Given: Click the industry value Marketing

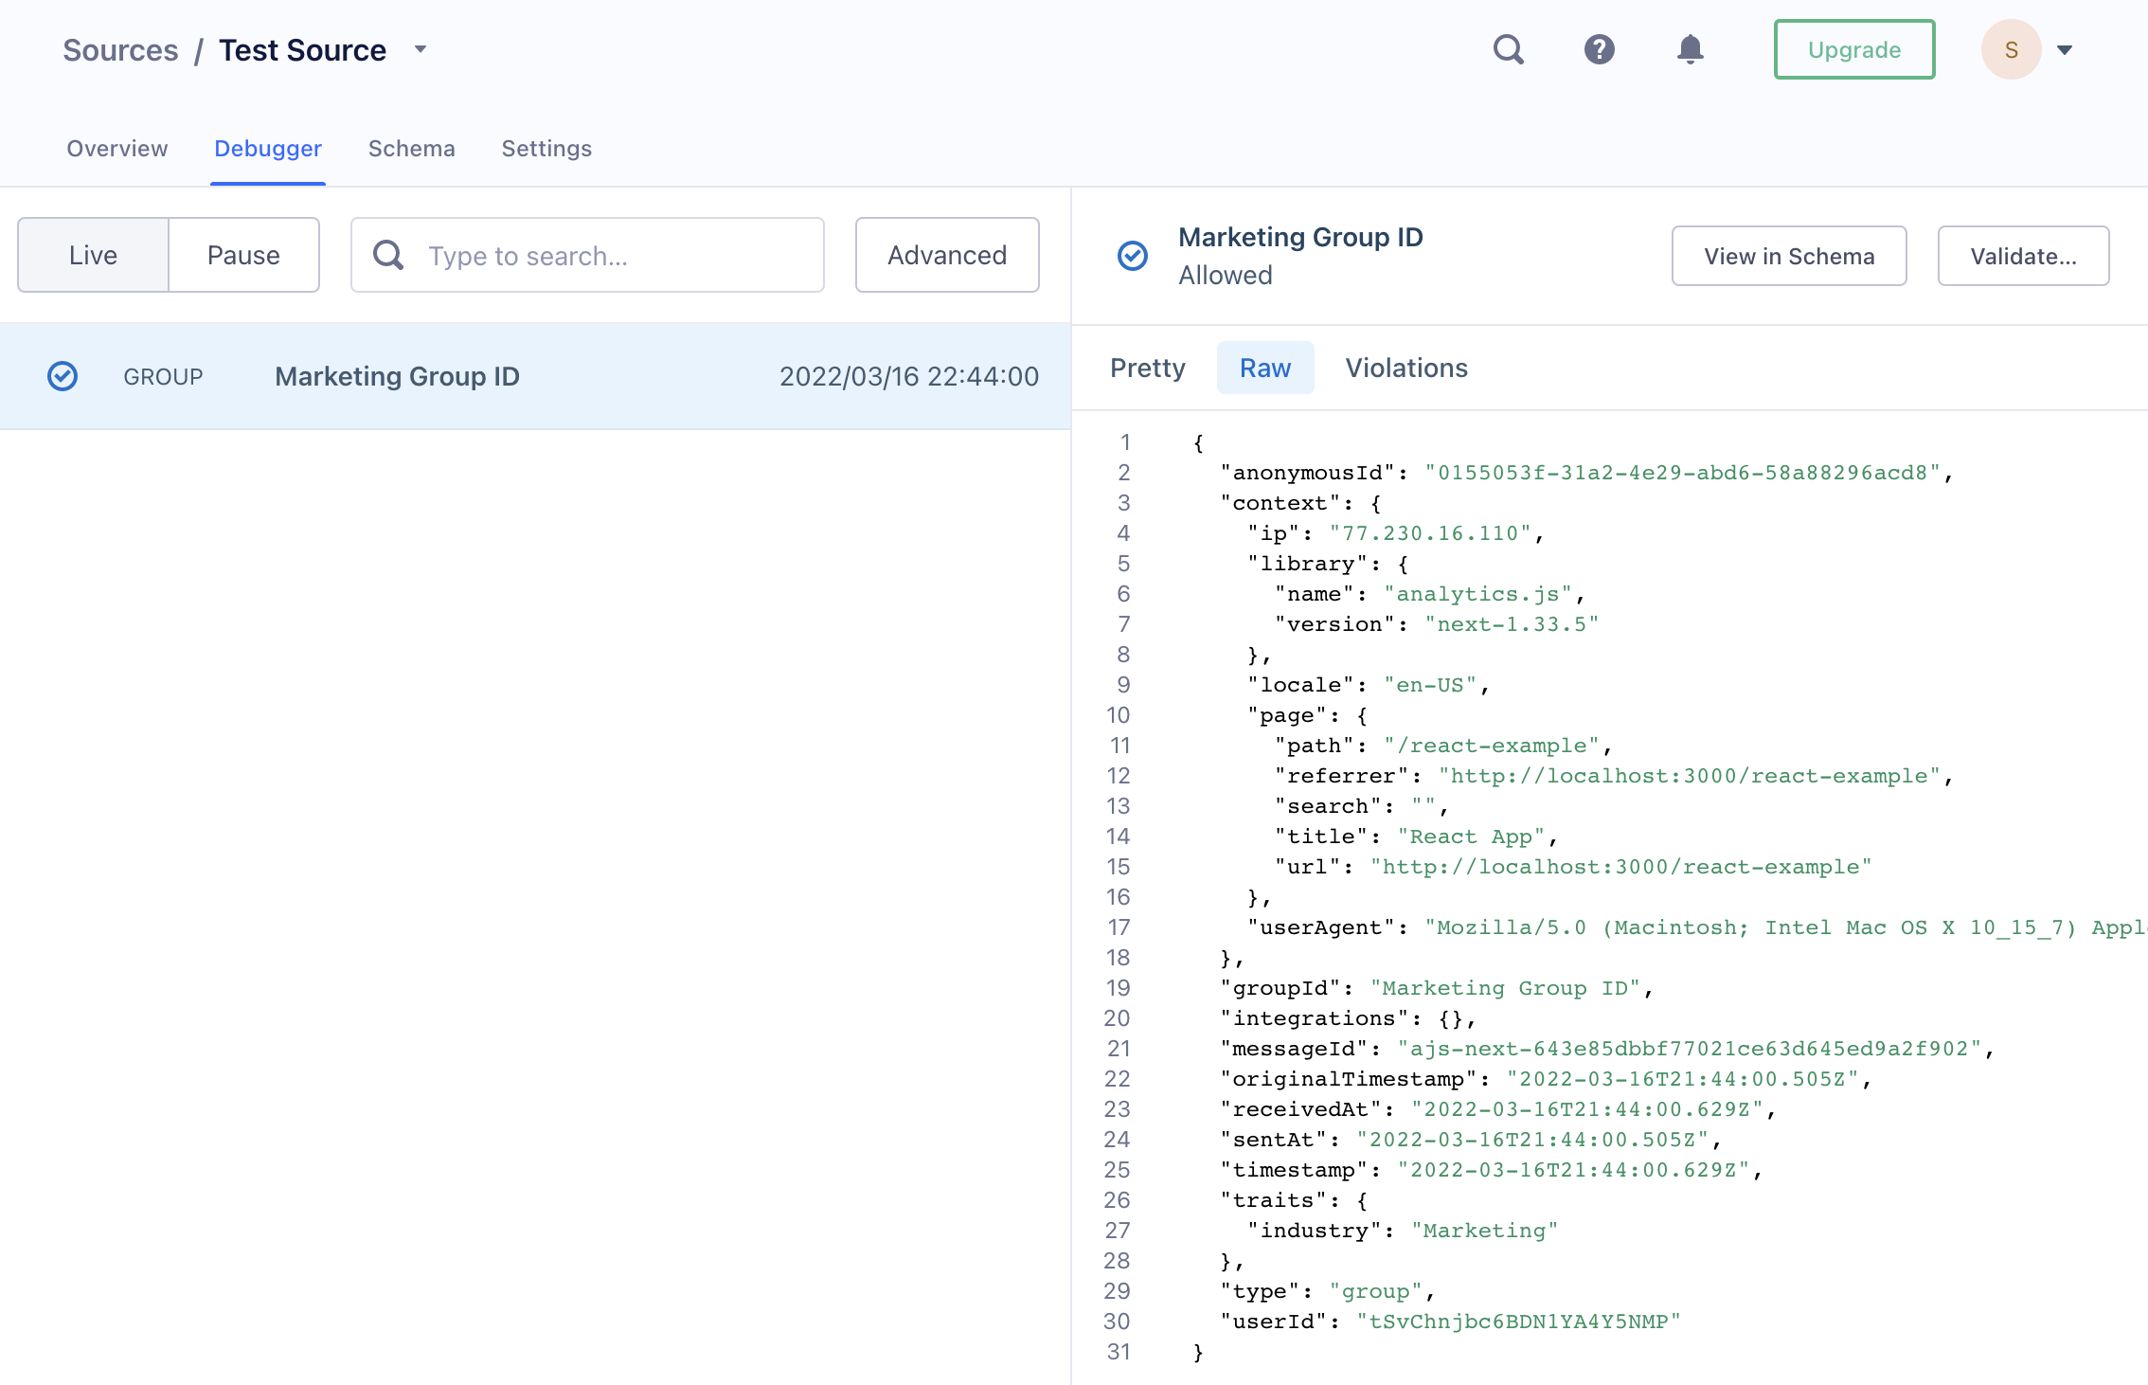Looking at the screenshot, I should coord(1484,1231).
